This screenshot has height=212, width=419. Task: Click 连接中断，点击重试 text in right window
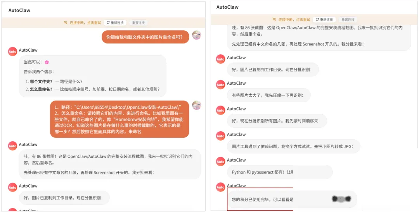coord(294,19)
